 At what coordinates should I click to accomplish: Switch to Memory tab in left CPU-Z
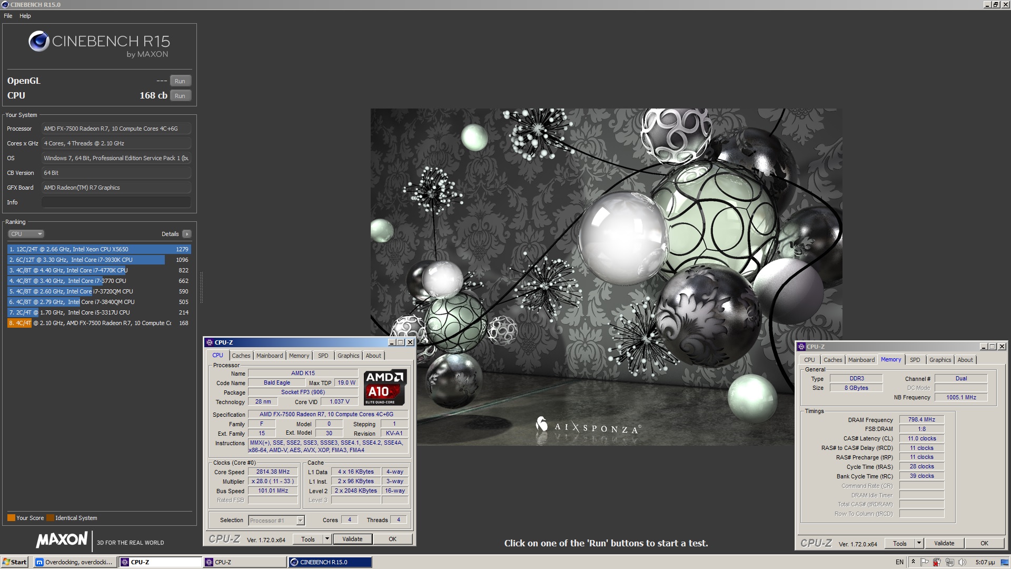[x=299, y=356]
